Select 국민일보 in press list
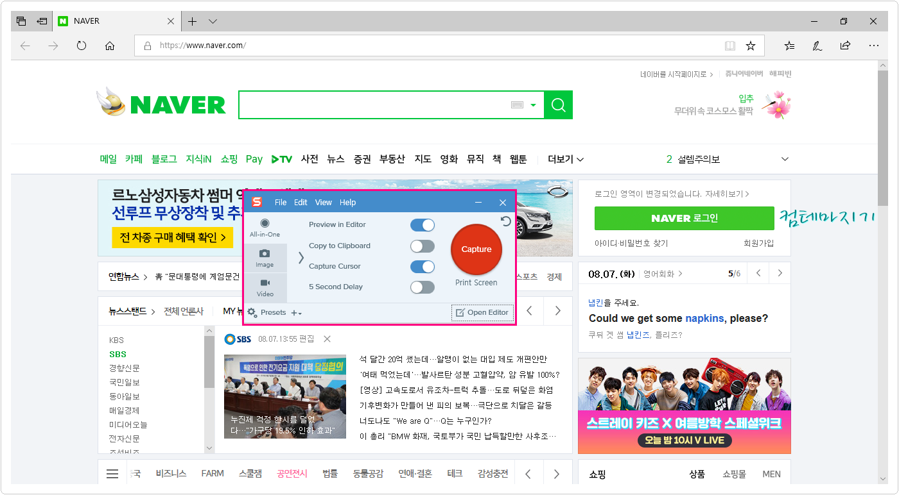Image resolution: width=899 pixels, height=495 pixels. pos(124,382)
